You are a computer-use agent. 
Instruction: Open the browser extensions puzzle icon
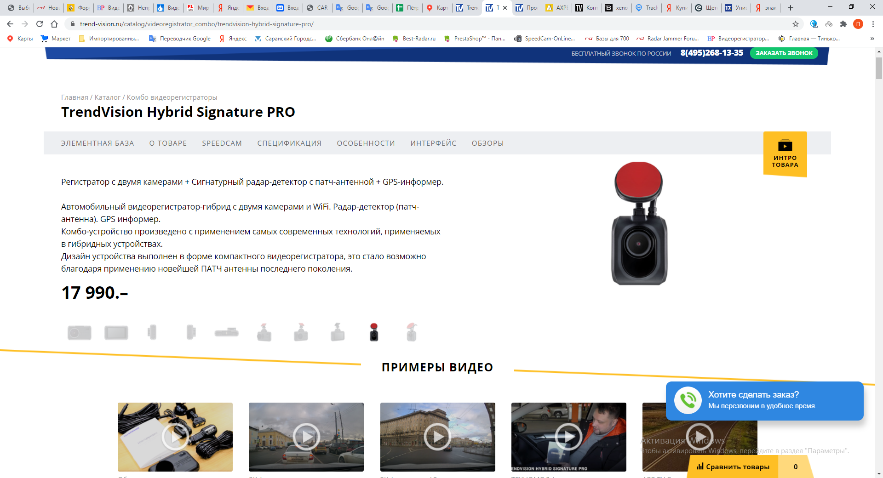[843, 24]
